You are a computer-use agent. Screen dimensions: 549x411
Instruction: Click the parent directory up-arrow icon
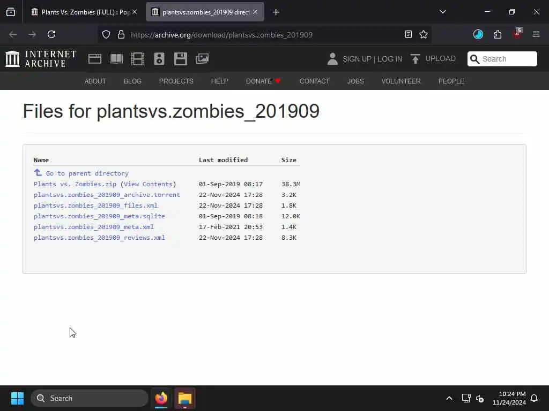pos(38,173)
